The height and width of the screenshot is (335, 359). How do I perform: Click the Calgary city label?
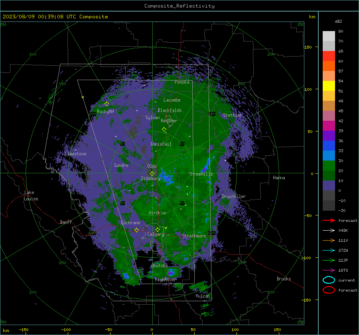coord(156,234)
